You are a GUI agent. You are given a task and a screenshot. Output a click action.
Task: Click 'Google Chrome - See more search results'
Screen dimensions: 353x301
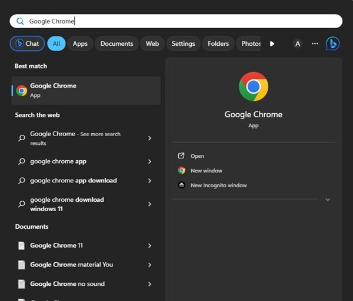(x=86, y=138)
